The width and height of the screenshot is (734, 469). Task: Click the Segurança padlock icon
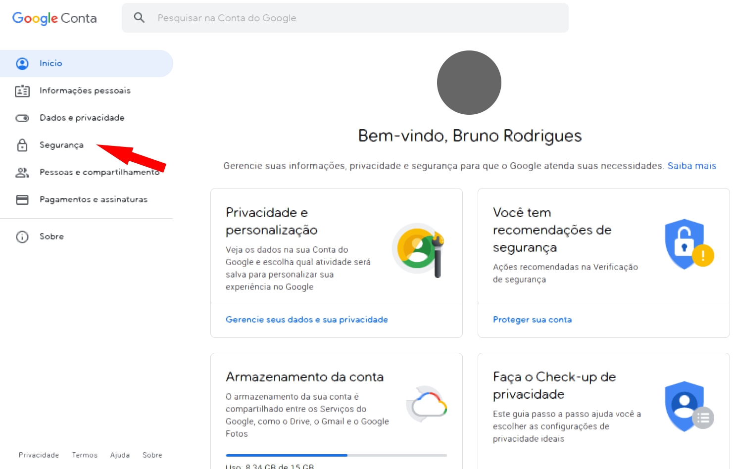click(x=22, y=145)
